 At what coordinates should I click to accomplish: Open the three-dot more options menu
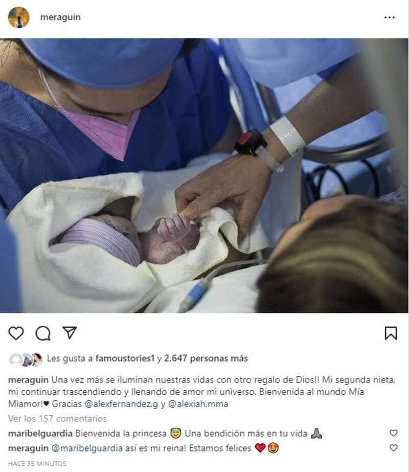pos(390,17)
